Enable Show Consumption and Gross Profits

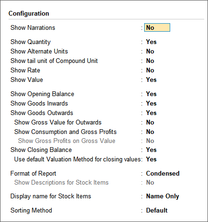point(150,132)
